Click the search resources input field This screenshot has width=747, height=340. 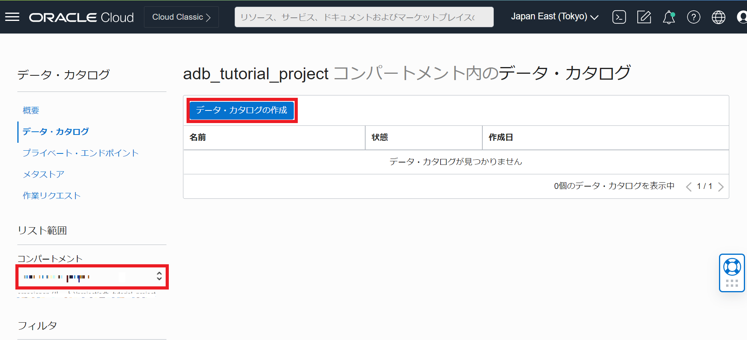364,17
